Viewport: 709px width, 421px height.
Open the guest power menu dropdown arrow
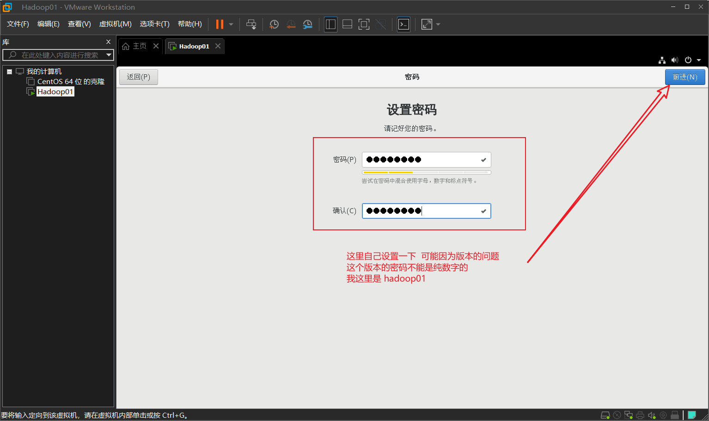[699, 60]
